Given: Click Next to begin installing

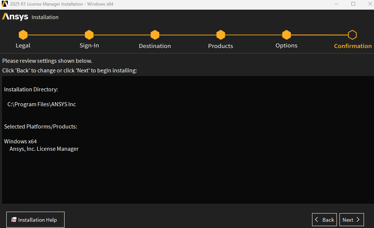Looking at the screenshot, I should pyautogui.click(x=352, y=219).
